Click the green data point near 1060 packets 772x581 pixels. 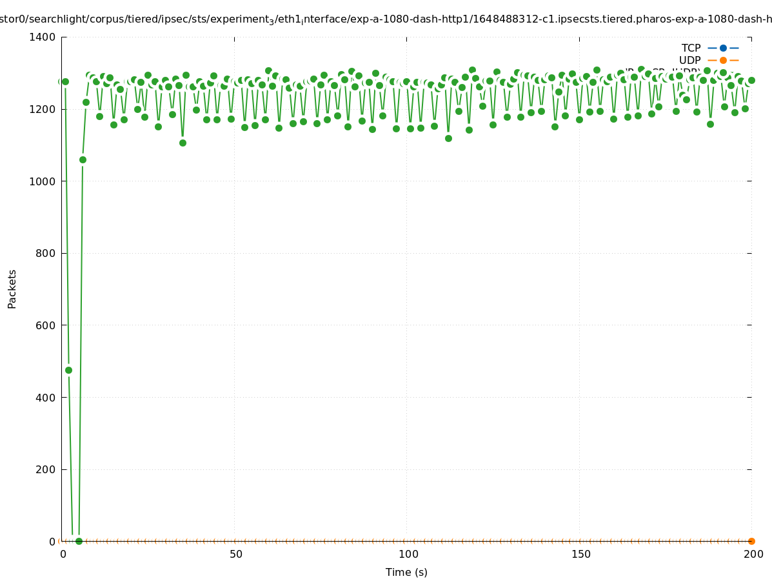(x=83, y=159)
